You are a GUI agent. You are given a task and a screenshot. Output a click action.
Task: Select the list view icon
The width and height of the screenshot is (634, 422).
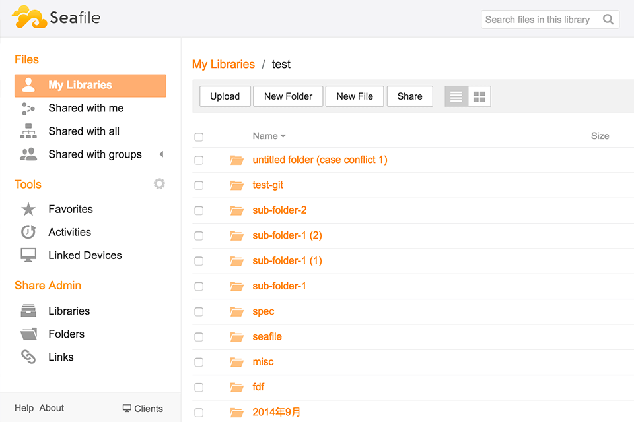[x=456, y=96]
